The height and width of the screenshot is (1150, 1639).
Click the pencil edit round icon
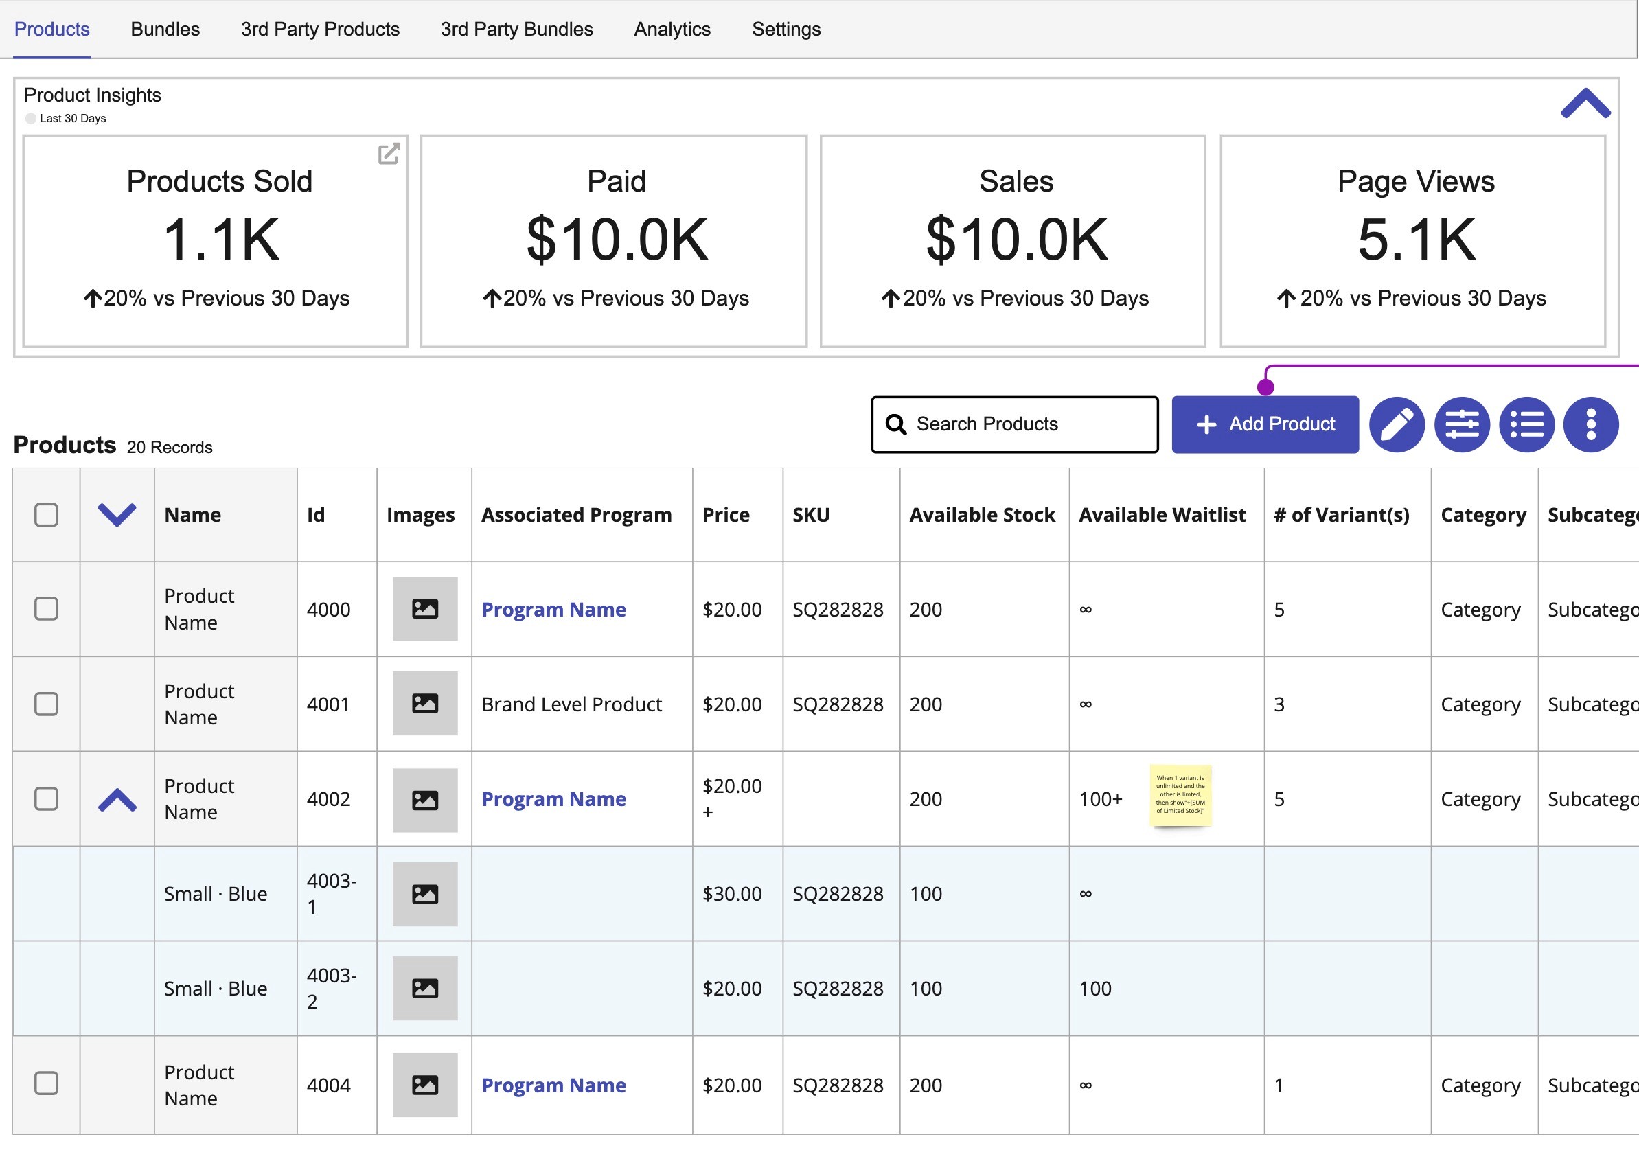pyautogui.click(x=1397, y=425)
